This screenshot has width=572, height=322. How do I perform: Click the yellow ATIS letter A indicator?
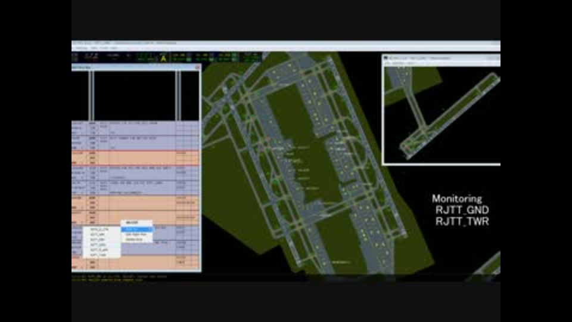(x=163, y=58)
